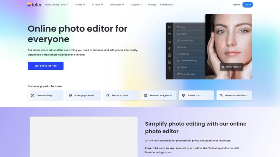Click the elements shapes icon in sidebar
The image size is (280, 157).
click(169, 62)
